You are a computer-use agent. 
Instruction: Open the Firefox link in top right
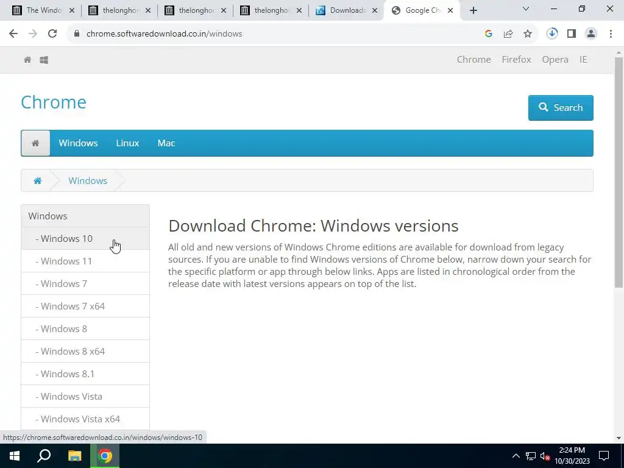click(516, 60)
